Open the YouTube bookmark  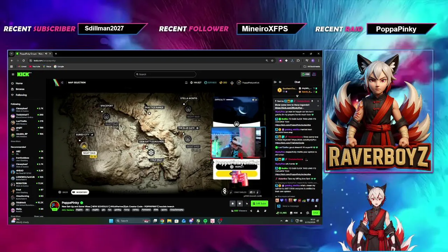pyautogui.click(x=34, y=66)
